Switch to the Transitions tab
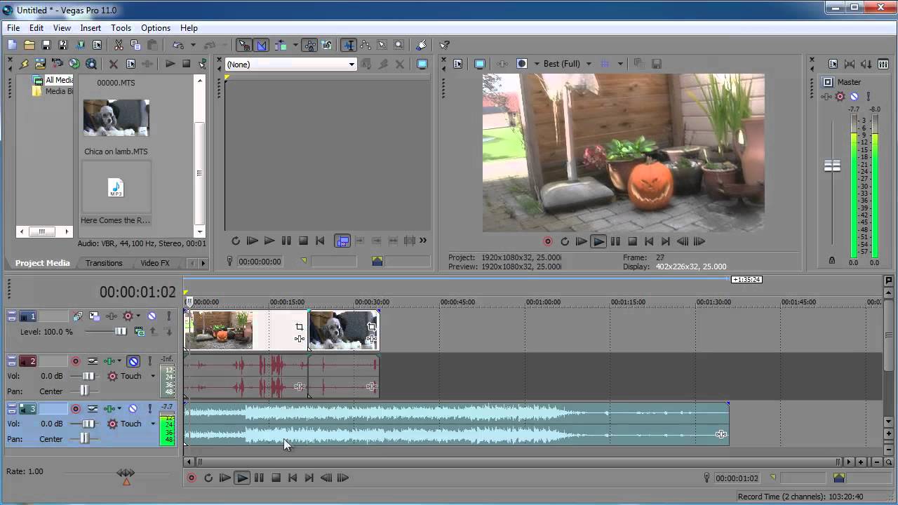 (x=104, y=263)
